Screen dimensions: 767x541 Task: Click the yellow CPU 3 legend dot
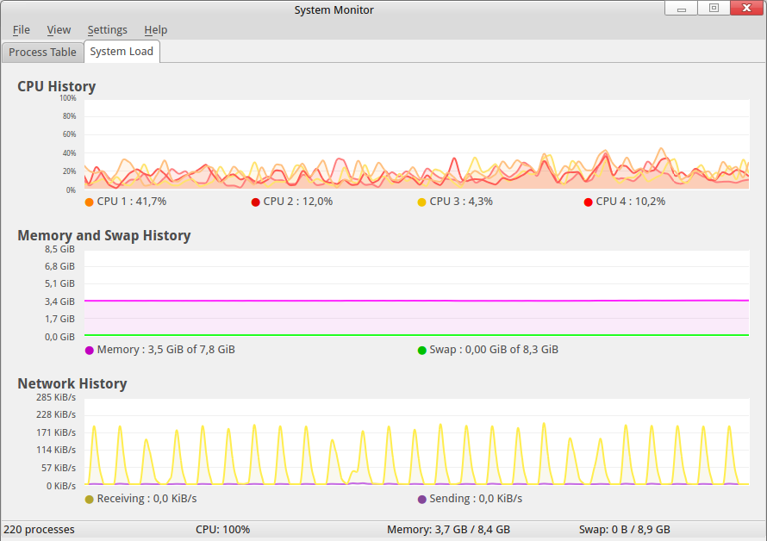422,202
